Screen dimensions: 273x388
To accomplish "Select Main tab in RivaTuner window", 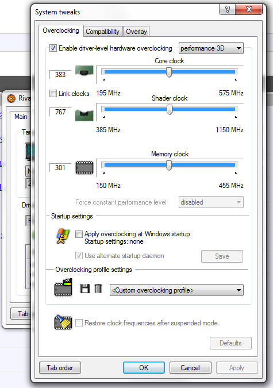I will pos(21,117).
